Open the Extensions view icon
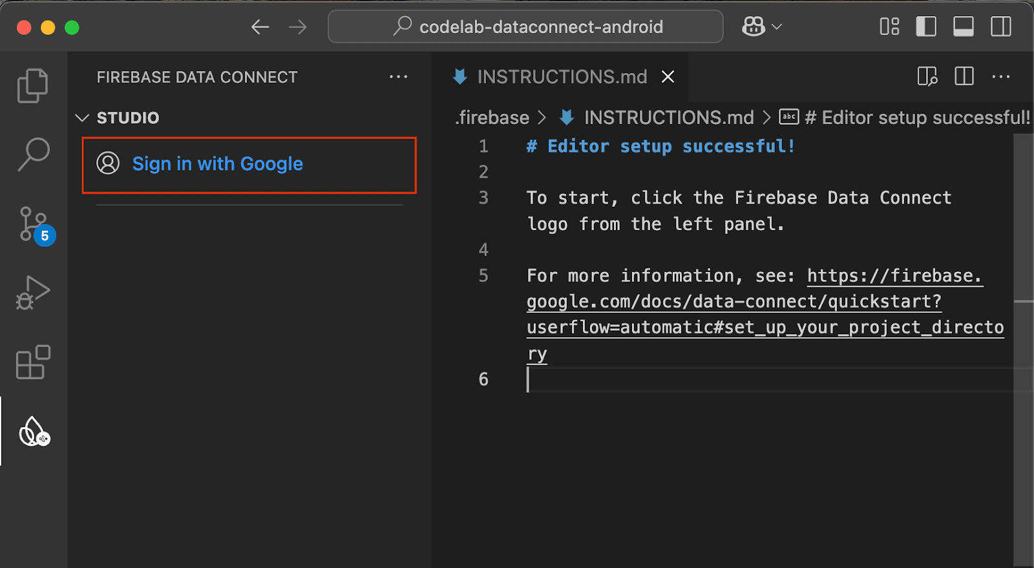Viewport: 1034px width, 568px height. click(33, 362)
